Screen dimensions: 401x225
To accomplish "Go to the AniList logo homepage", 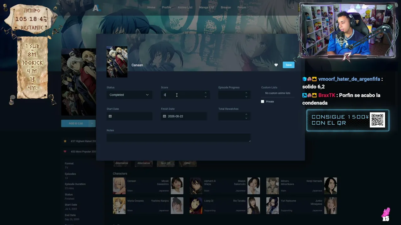I will [x=96, y=8].
